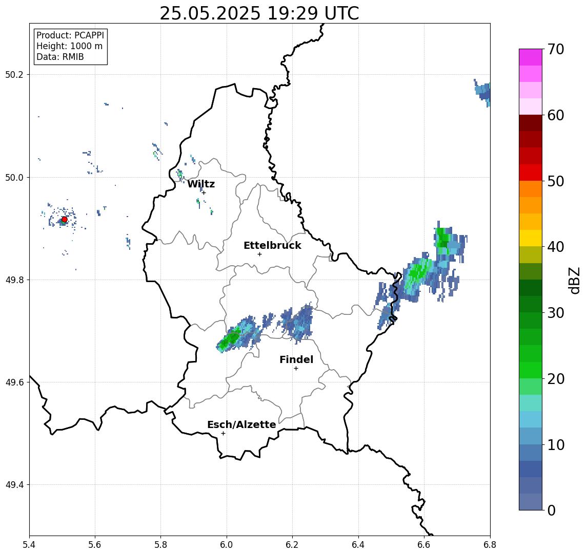This screenshot has height=555, width=587.
Task: Click the red radar location marker
Action: click(x=65, y=220)
